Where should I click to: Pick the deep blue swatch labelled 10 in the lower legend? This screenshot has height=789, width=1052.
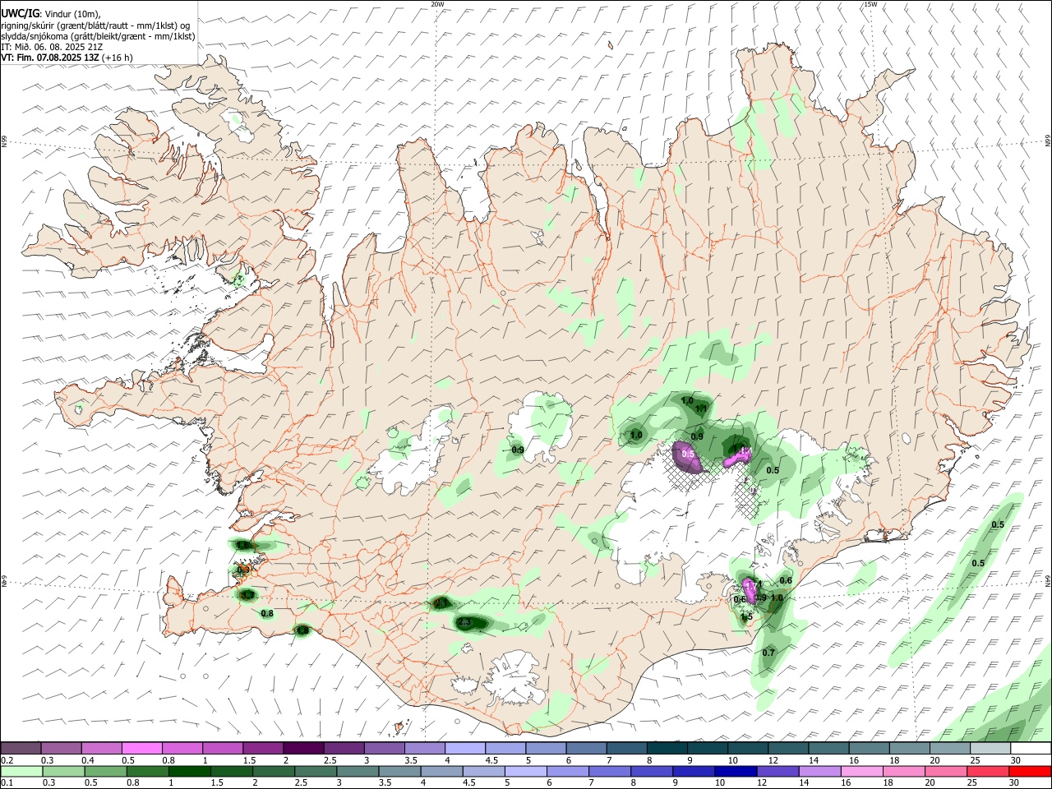pos(734,772)
